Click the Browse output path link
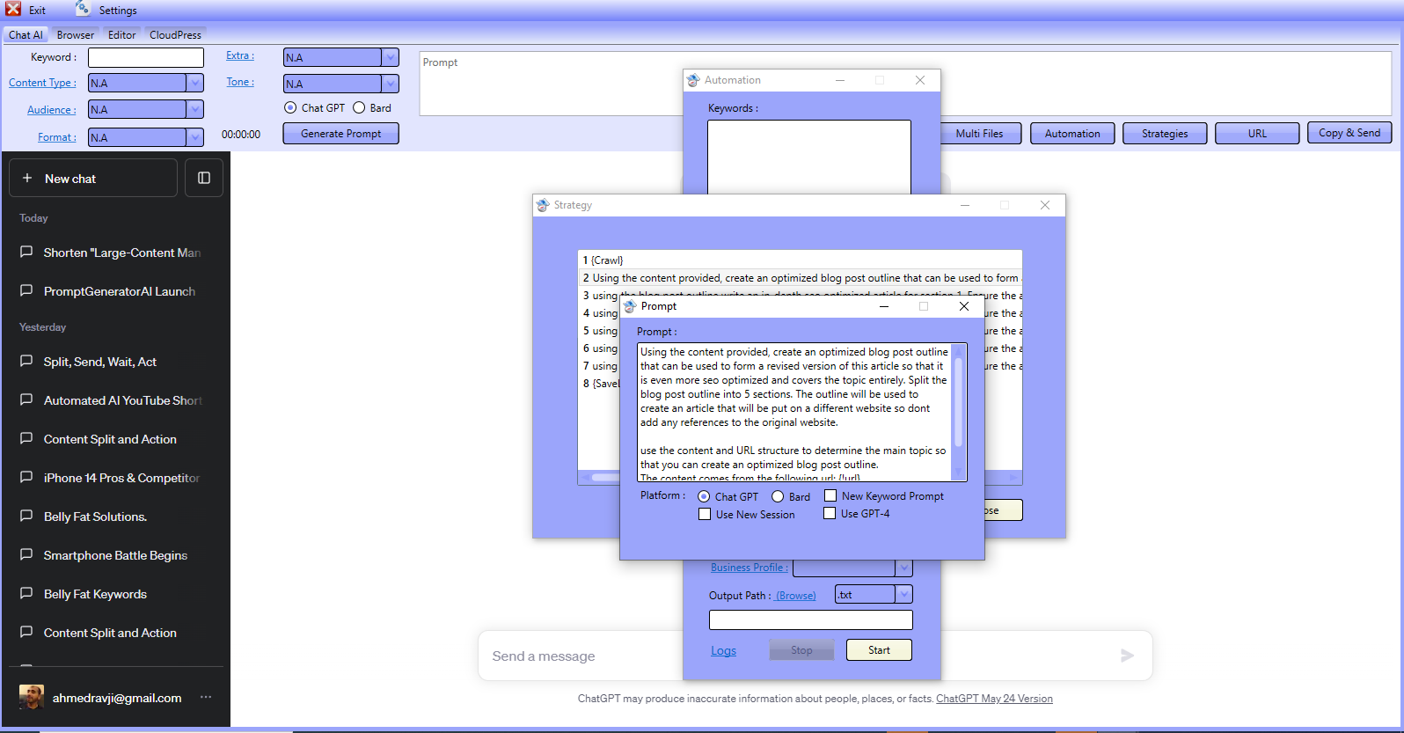 point(796,596)
